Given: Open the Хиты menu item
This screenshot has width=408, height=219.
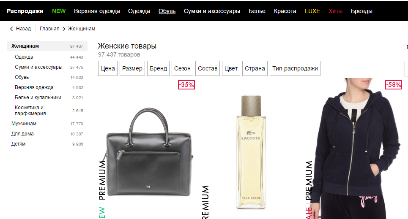Looking at the screenshot, I should coord(335,11).
